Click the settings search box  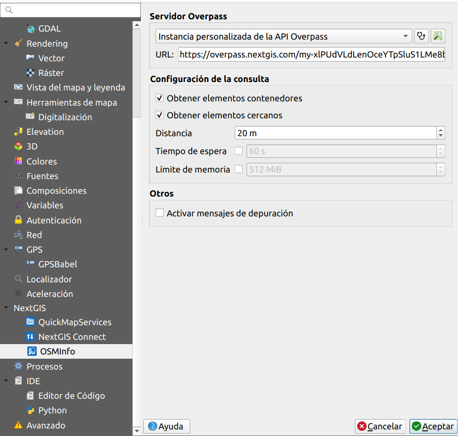pos(70,10)
